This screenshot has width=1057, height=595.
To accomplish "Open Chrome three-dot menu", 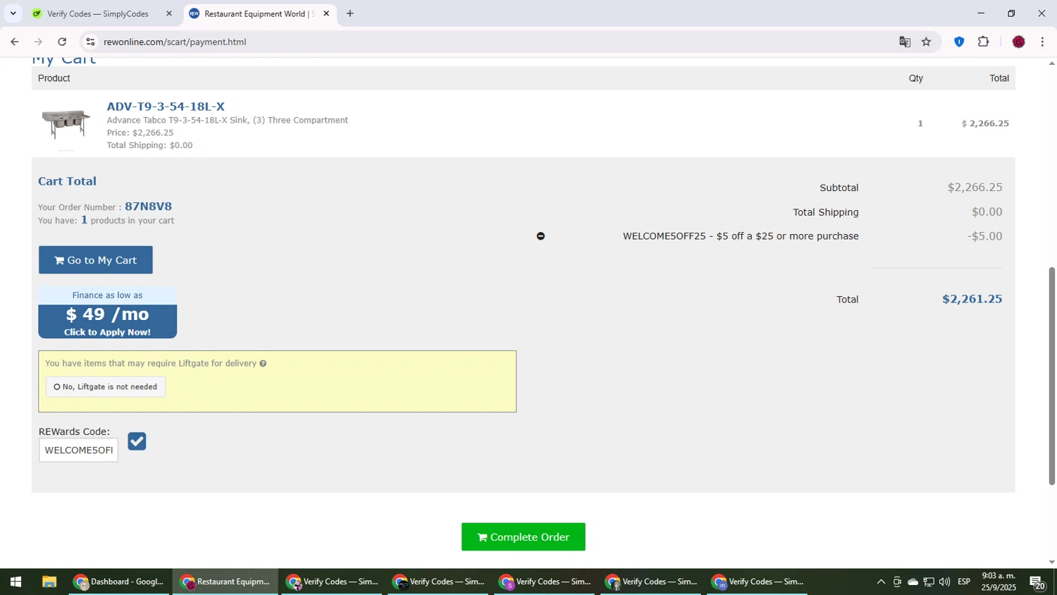I will [x=1042, y=42].
